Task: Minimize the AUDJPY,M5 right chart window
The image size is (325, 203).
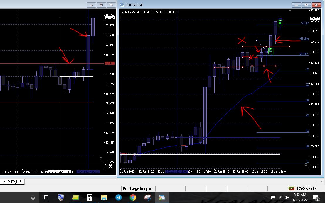Action: pos(297,5)
